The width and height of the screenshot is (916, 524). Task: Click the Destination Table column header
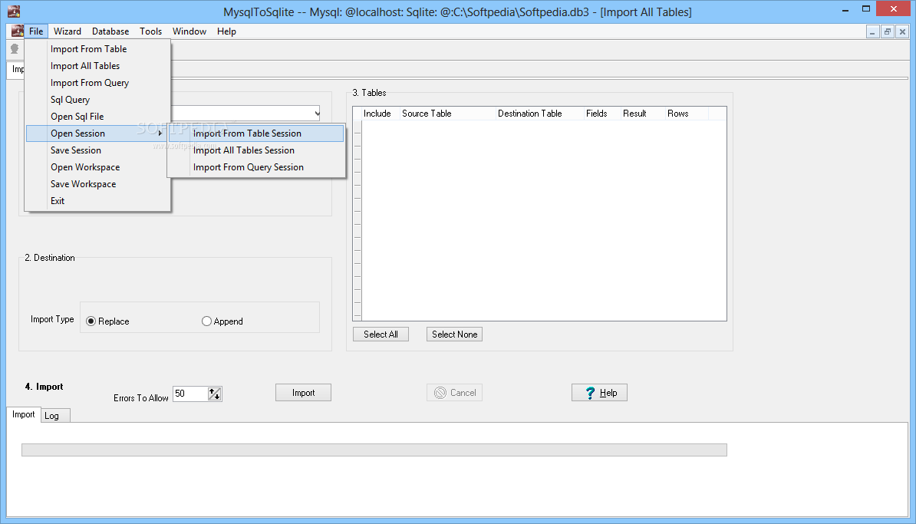[x=539, y=114]
